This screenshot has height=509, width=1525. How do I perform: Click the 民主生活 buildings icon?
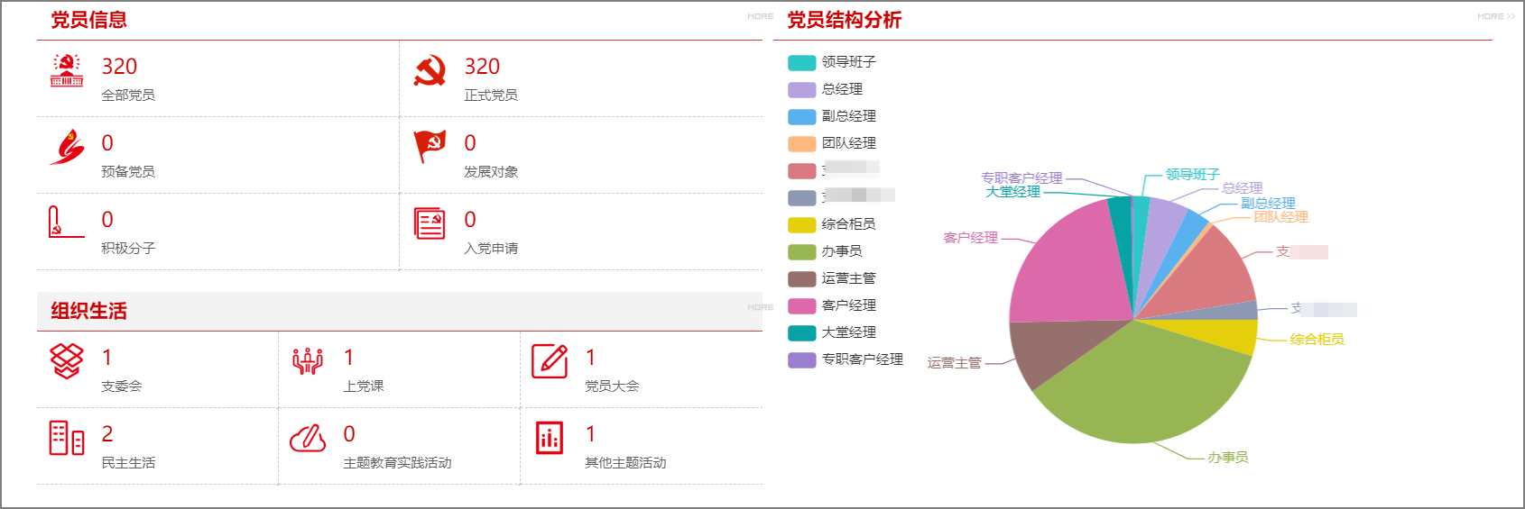click(x=67, y=438)
